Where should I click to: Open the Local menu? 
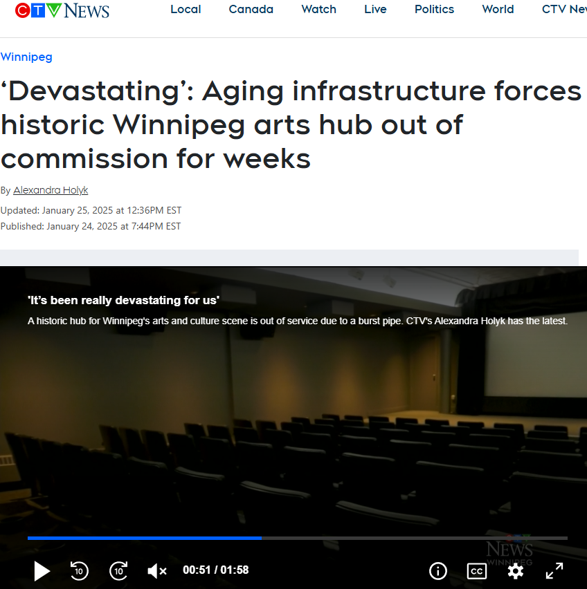point(186,9)
